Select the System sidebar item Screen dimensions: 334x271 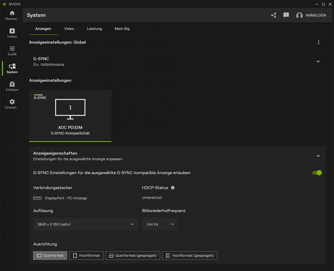pos(12,69)
